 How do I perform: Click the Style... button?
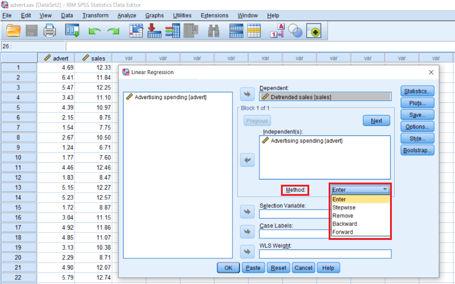tap(417, 138)
